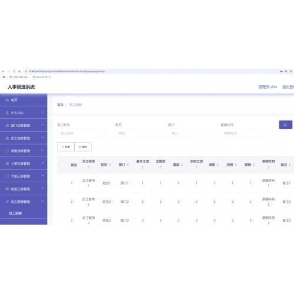Open the 员工薪酬 submenu item
The image size is (294, 294).
[x=15, y=213]
